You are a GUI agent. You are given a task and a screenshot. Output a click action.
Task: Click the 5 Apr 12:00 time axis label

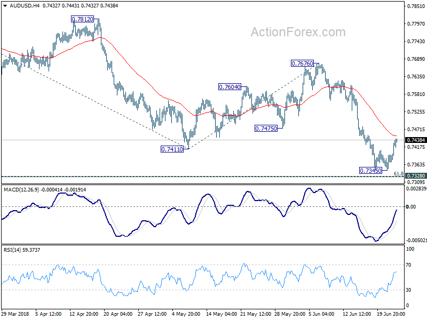(x=49, y=314)
